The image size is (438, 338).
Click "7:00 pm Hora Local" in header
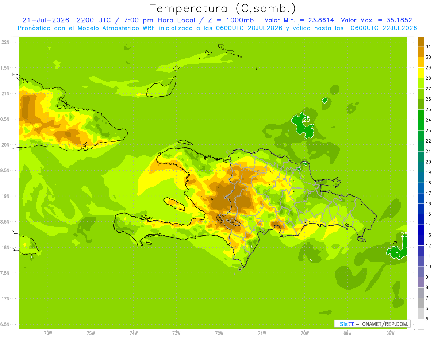[x=160, y=20]
